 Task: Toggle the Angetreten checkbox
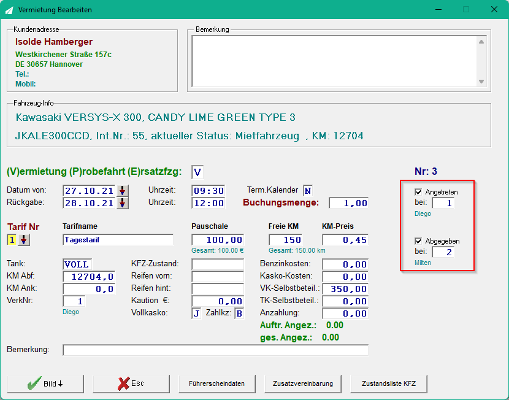(418, 192)
